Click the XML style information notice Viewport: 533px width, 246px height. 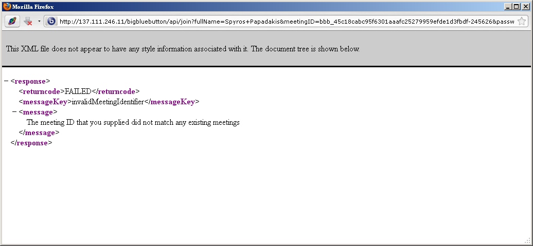183,49
